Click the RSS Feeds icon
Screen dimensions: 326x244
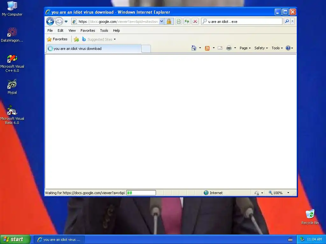click(207, 48)
